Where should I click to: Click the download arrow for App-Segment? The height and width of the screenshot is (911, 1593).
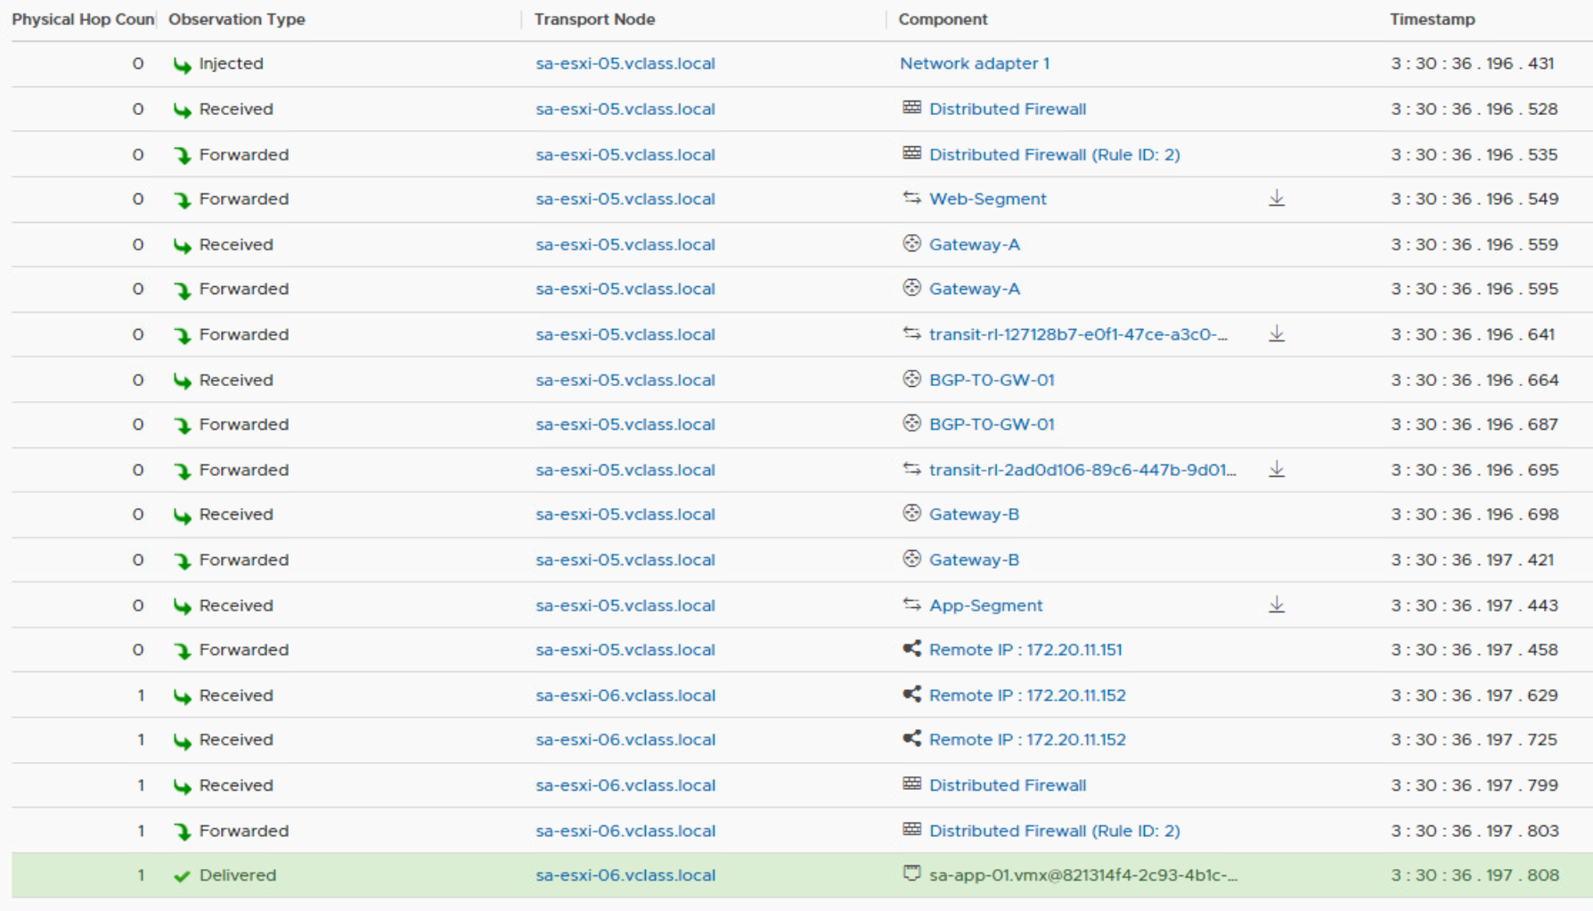coord(1277,604)
